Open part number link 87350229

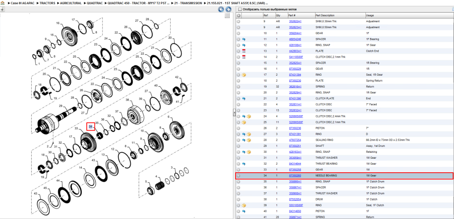click(295, 69)
